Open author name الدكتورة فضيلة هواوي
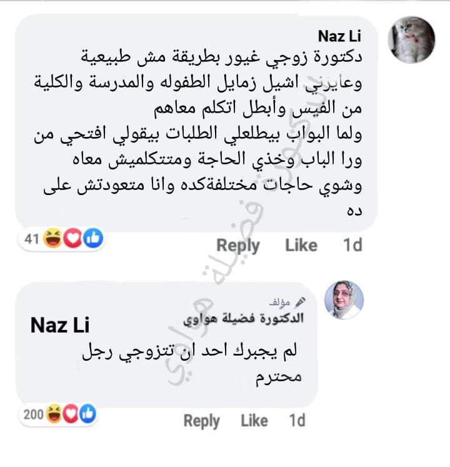450x467 pixels. click(x=243, y=319)
